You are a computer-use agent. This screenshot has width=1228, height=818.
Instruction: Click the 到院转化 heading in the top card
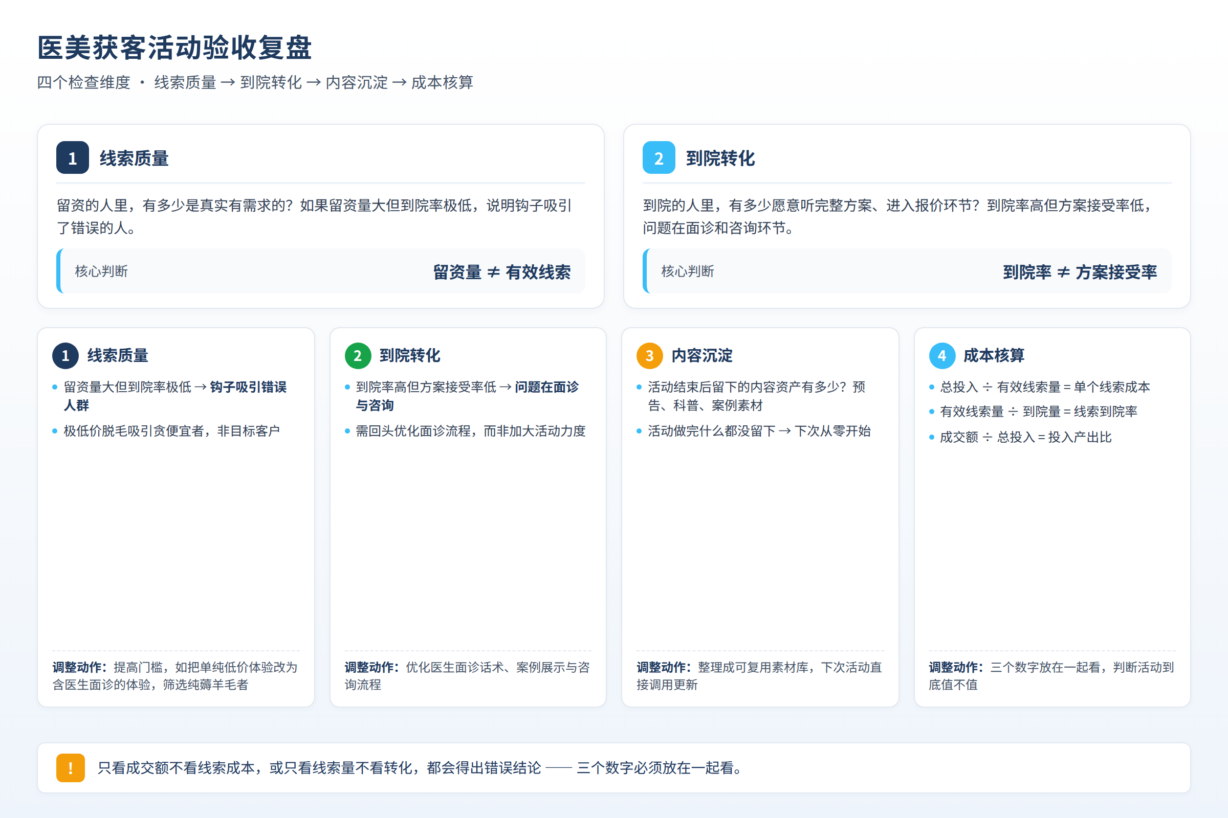[x=720, y=158]
